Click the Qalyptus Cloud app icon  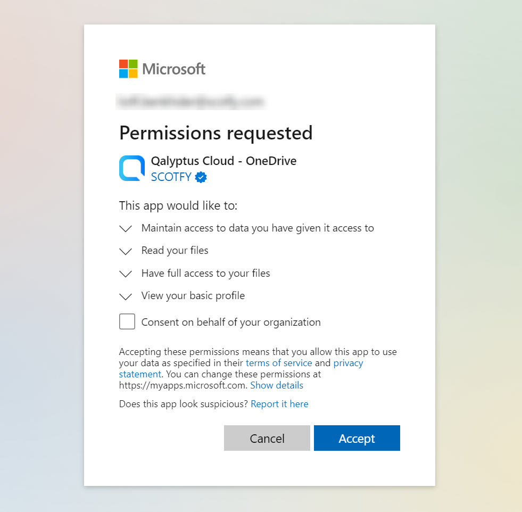click(131, 168)
